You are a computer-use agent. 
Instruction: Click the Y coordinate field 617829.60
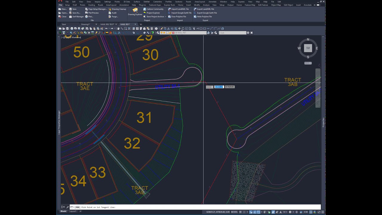230,87
